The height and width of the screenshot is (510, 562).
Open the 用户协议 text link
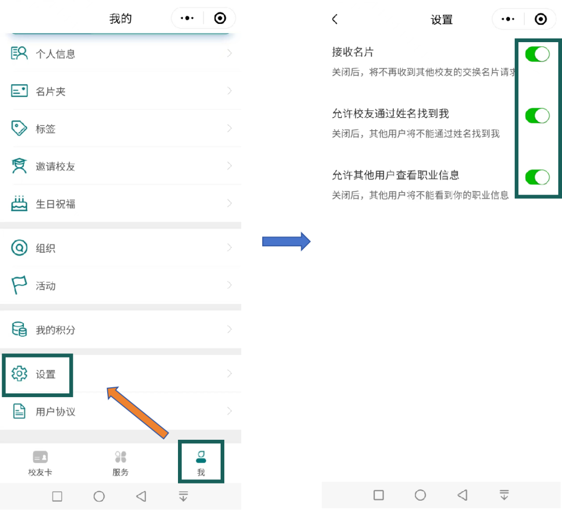tap(55, 412)
